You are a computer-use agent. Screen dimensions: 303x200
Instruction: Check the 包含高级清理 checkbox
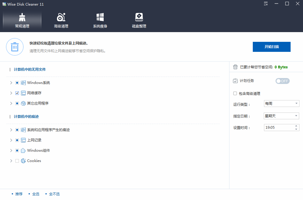235,93
